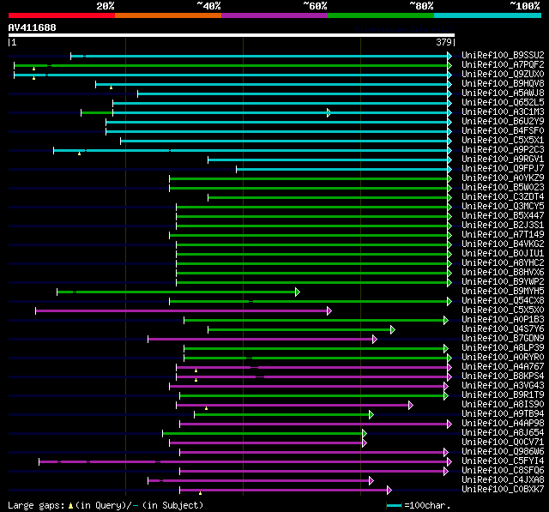The width and height of the screenshot is (549, 512).
Task: Select the UniRef100_Q54CX8 label
Action: pos(503,301)
